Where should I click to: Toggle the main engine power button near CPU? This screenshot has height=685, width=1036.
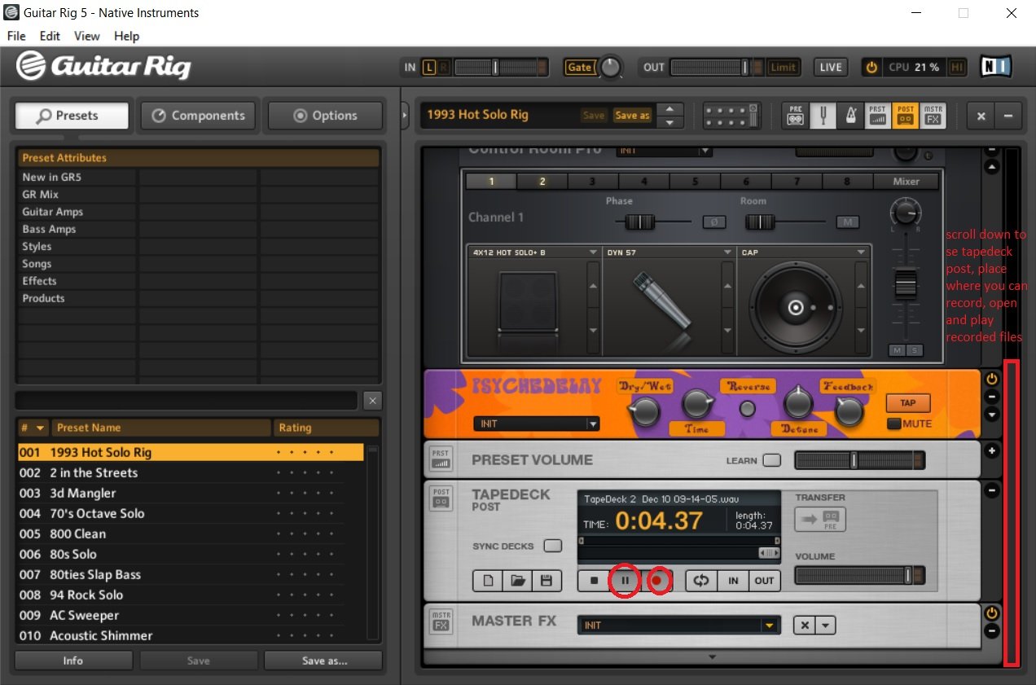pyautogui.click(x=872, y=67)
